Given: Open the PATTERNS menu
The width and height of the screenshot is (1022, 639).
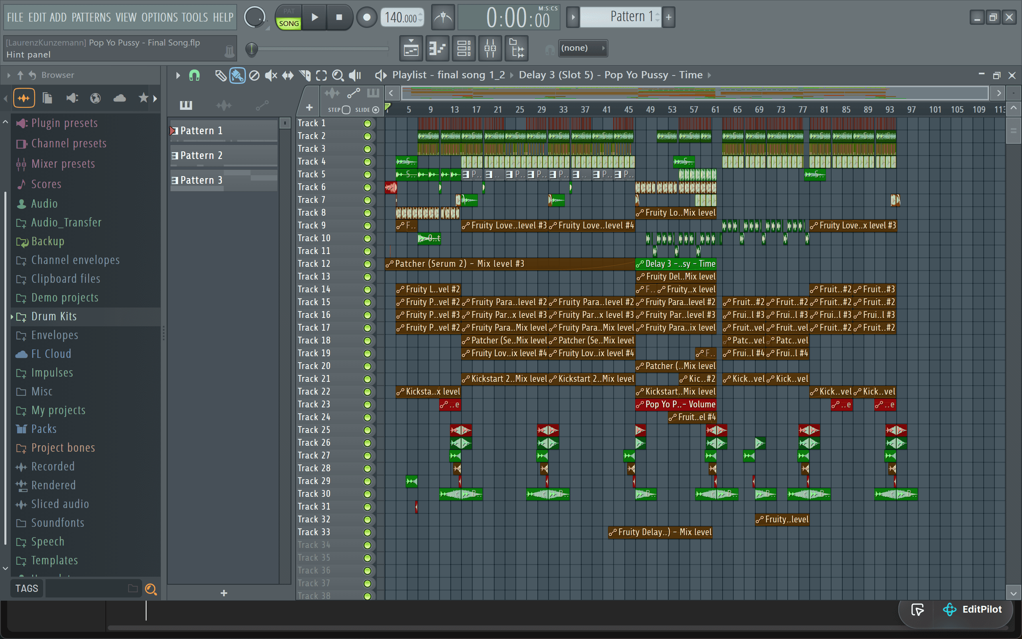Looking at the screenshot, I should [91, 17].
